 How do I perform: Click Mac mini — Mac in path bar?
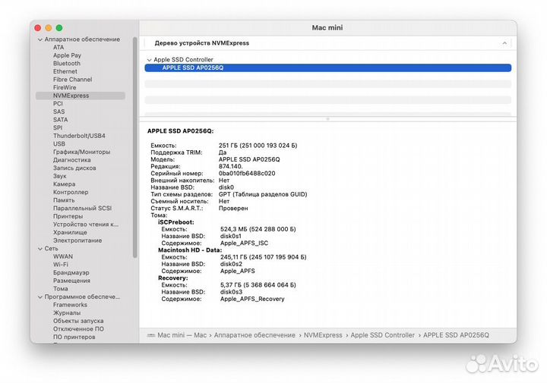182,335
